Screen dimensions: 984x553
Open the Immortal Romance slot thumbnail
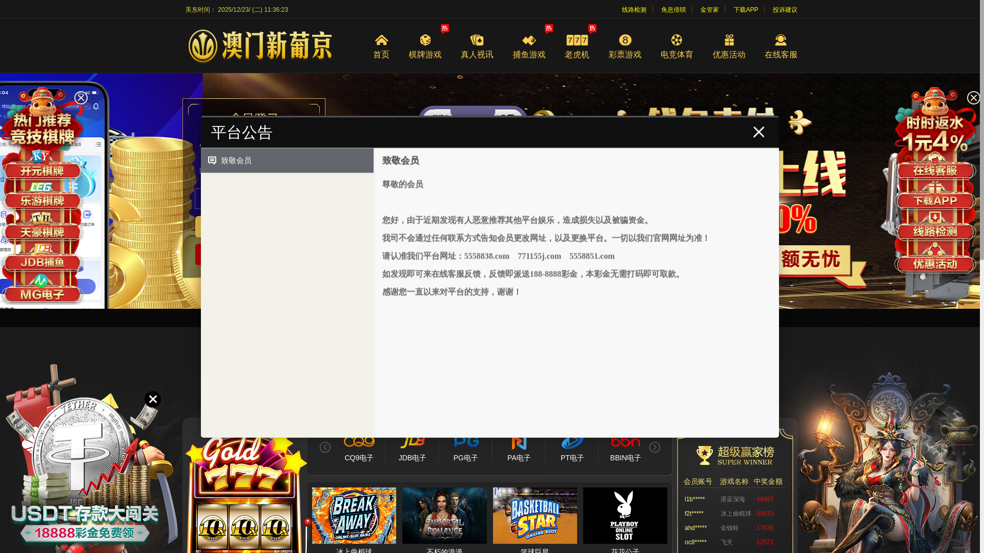(444, 516)
